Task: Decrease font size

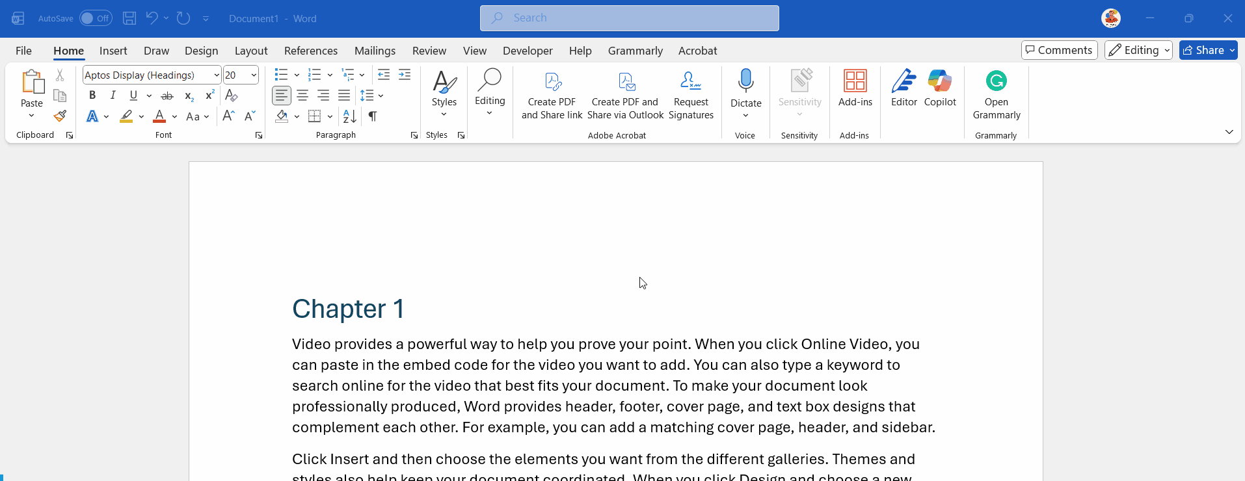Action: pos(250,116)
